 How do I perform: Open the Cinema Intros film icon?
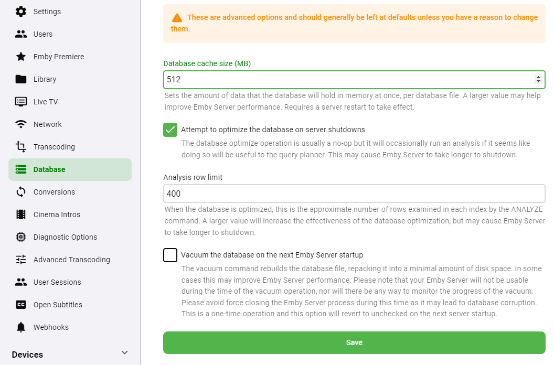[21, 214]
